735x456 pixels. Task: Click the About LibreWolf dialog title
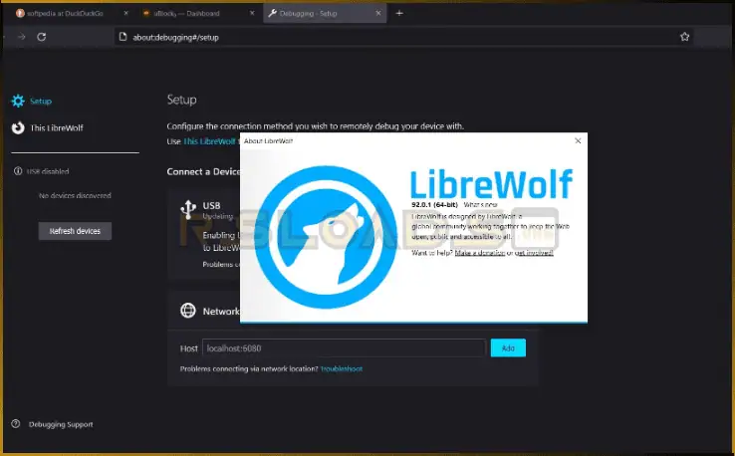pos(268,140)
